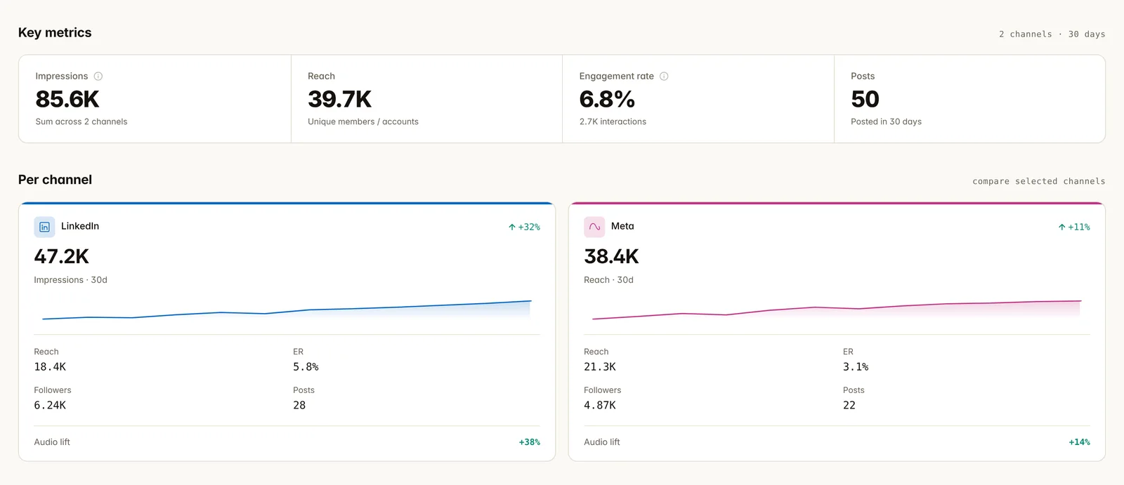Open the compare selected channels link
This screenshot has height=485, width=1124.
1038,181
